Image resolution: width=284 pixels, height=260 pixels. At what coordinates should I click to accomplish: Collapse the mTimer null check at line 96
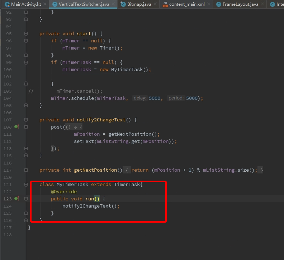coord(26,41)
